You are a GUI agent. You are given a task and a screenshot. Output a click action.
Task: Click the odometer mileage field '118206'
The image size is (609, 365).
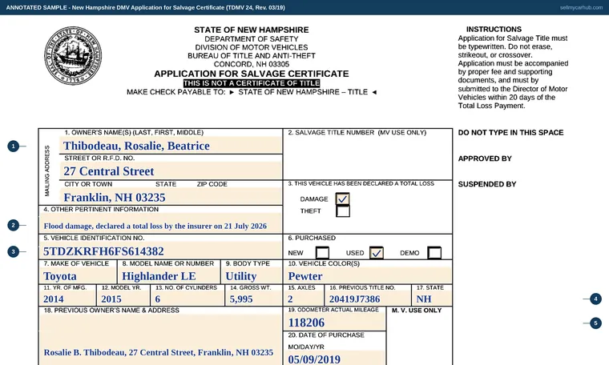335,322
